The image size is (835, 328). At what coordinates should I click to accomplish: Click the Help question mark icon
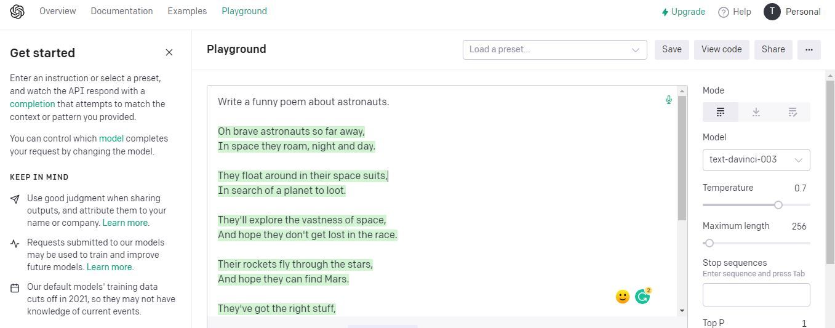724,12
